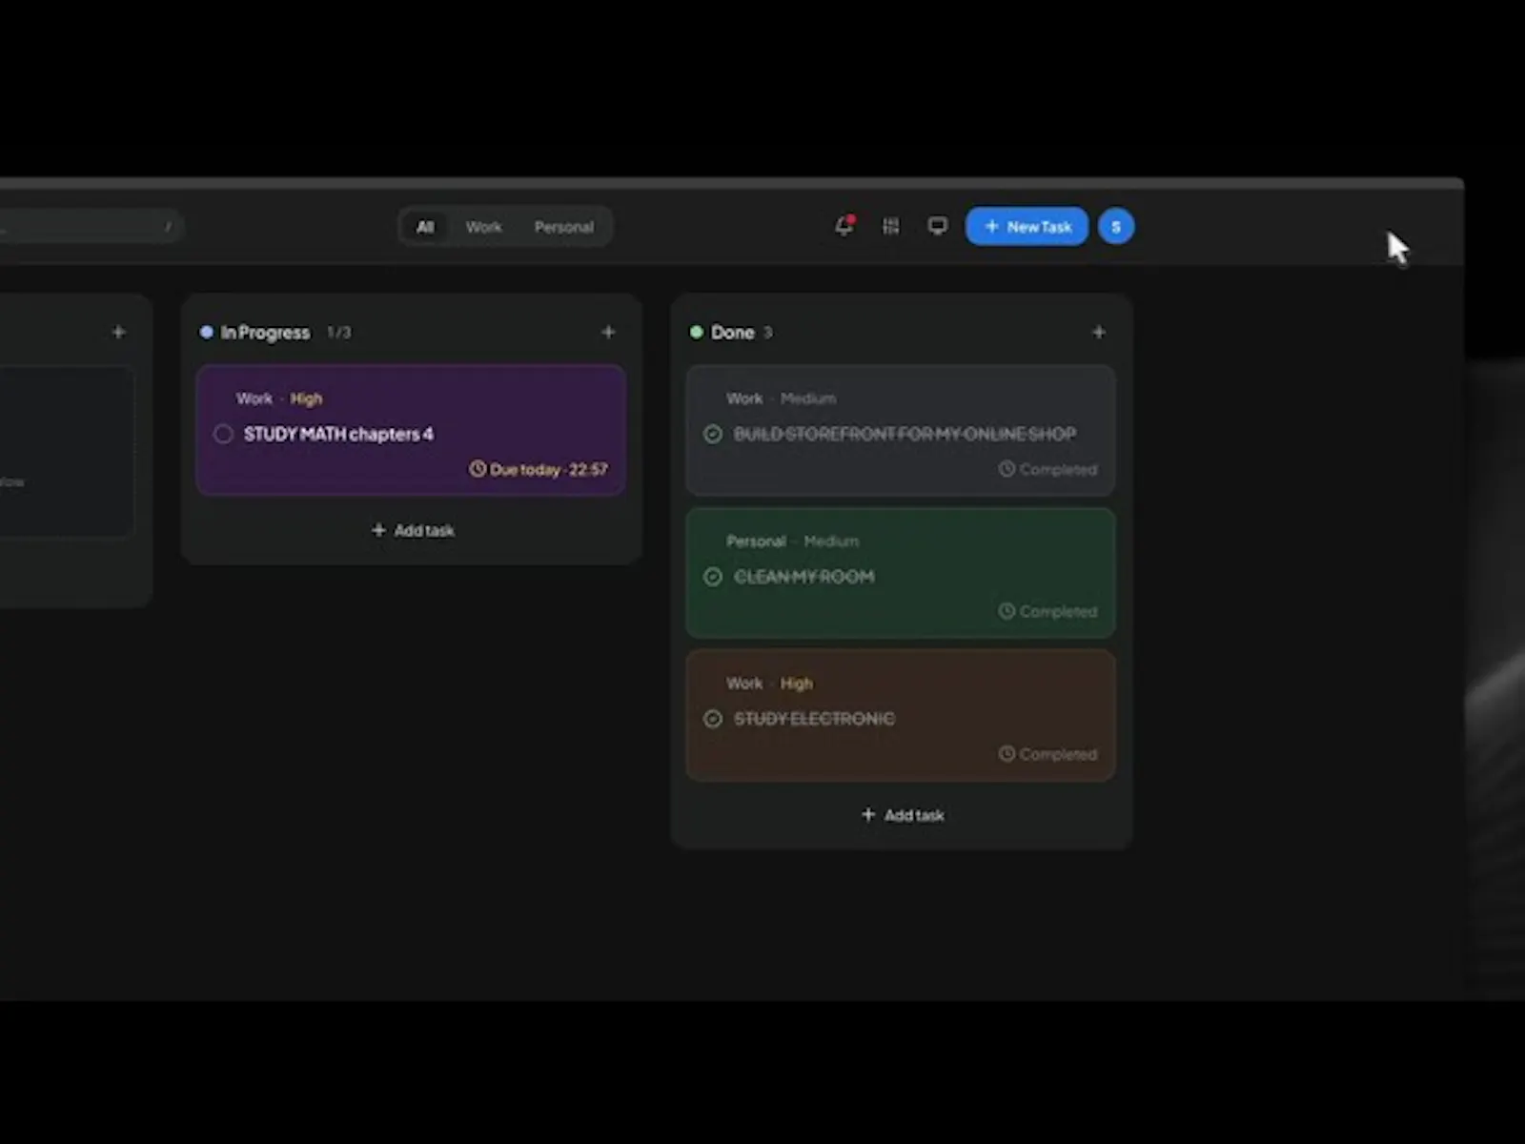Mark STUDY MATH chapters 4 as complete
Image resolution: width=1525 pixels, height=1144 pixels.
pyautogui.click(x=223, y=434)
